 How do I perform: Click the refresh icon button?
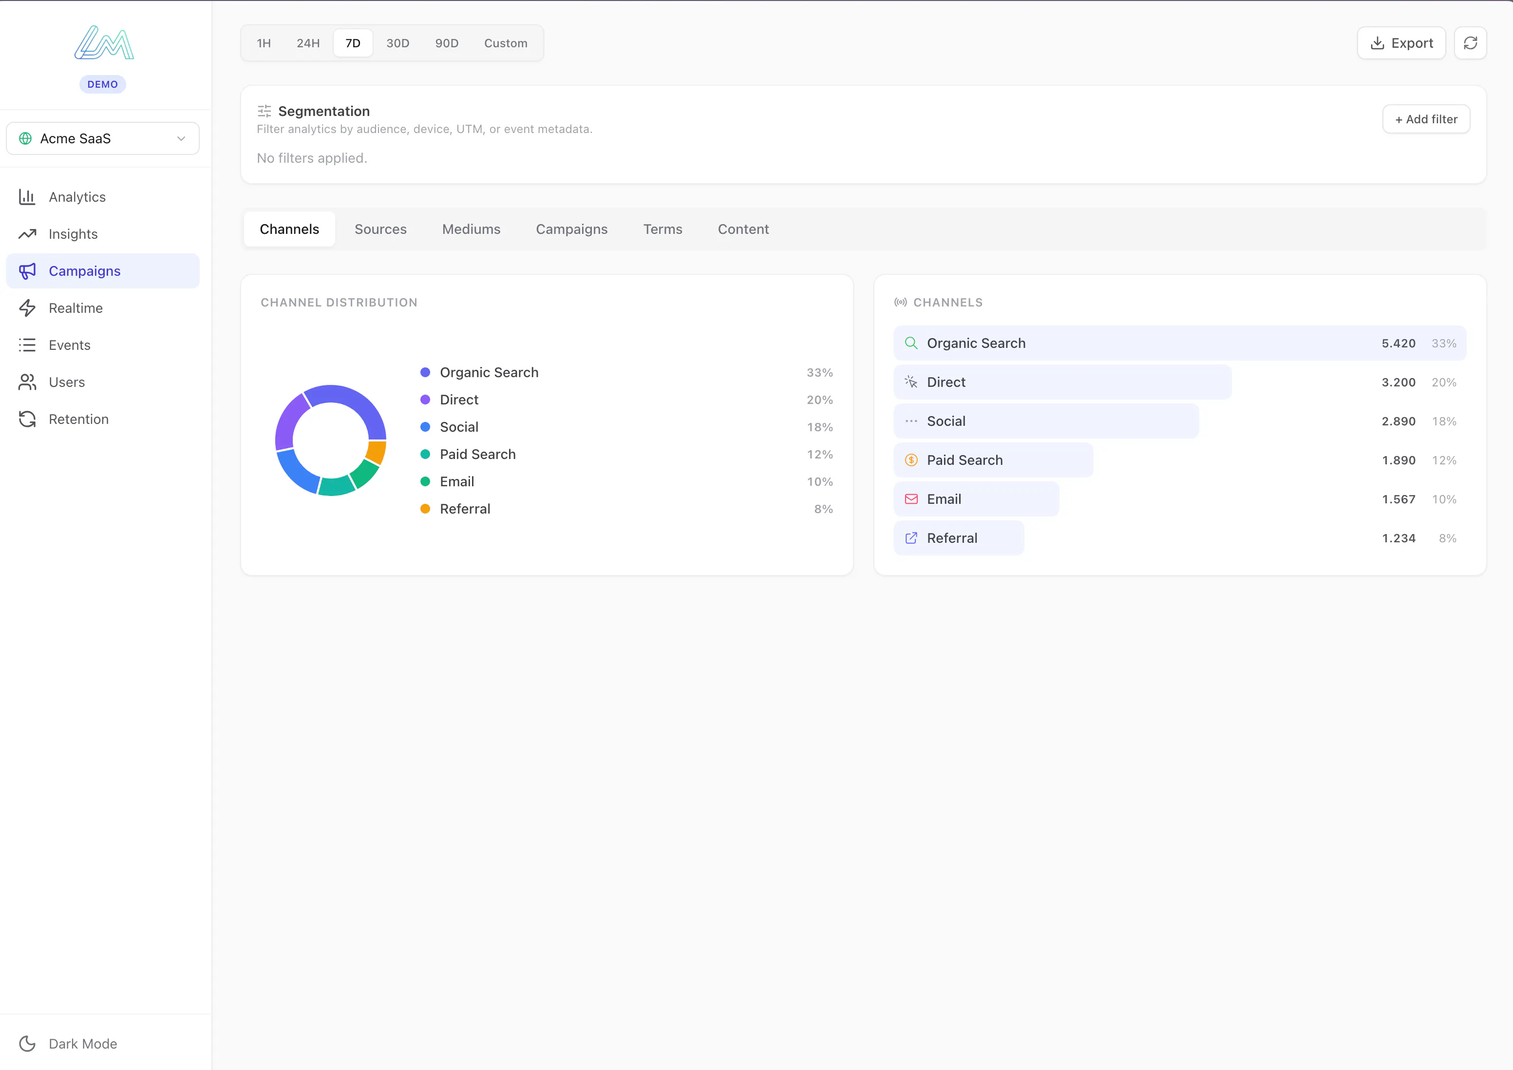click(1470, 43)
